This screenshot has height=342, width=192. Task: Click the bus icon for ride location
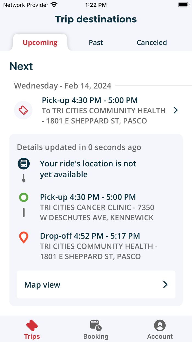(x=24, y=164)
